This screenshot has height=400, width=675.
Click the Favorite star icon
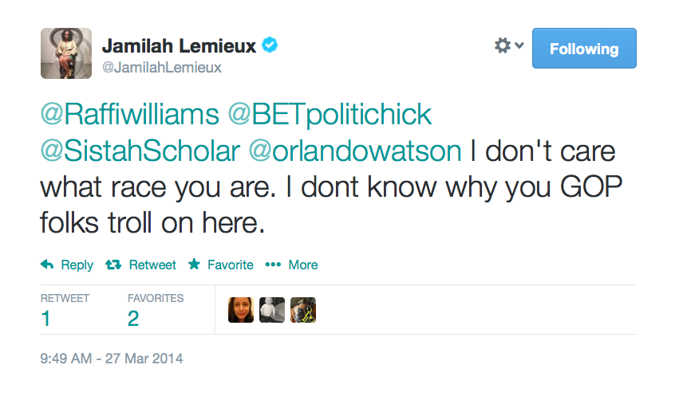(194, 265)
